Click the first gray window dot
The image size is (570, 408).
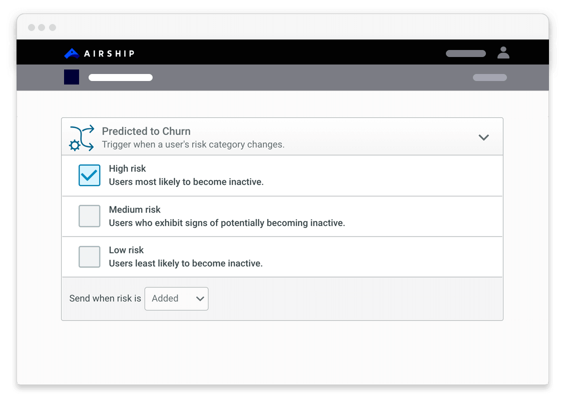point(32,27)
